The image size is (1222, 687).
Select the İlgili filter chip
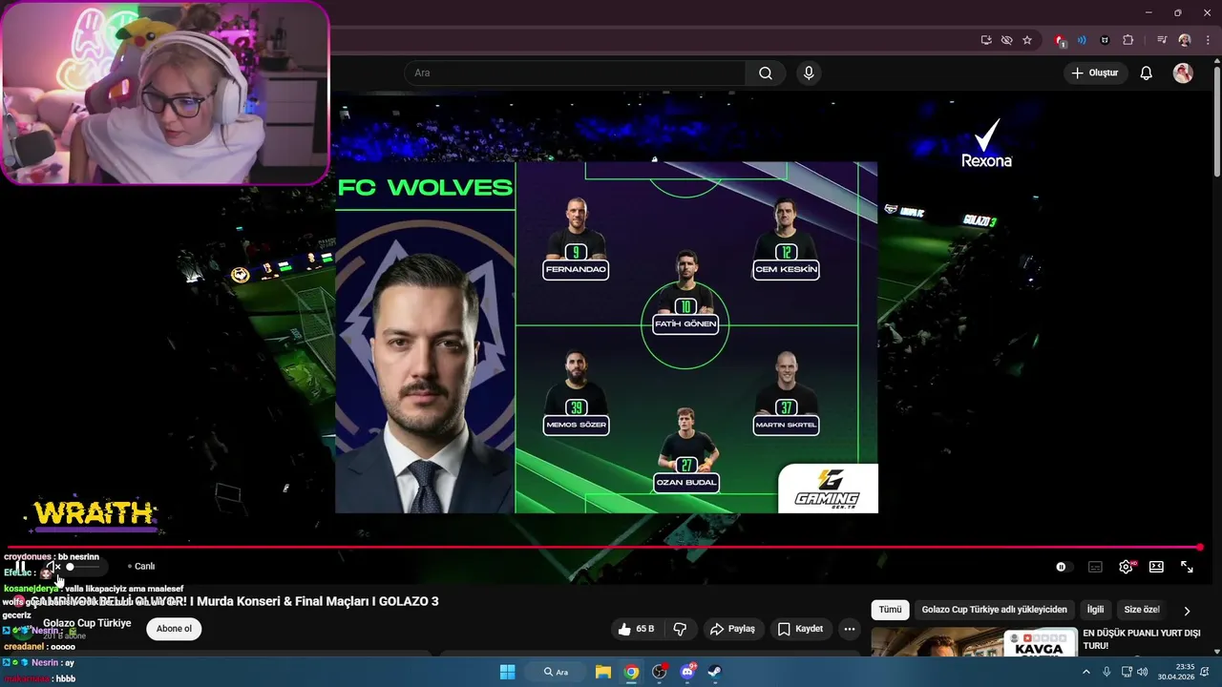(1095, 610)
